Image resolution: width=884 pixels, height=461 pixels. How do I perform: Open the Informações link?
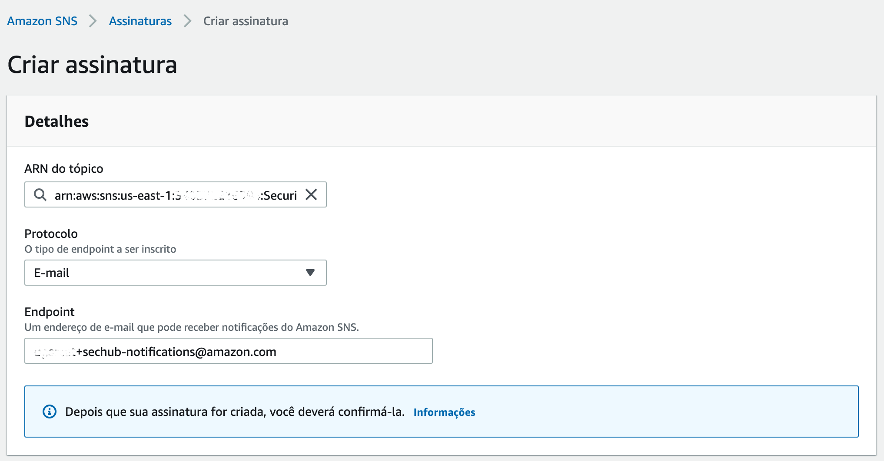[x=444, y=412]
